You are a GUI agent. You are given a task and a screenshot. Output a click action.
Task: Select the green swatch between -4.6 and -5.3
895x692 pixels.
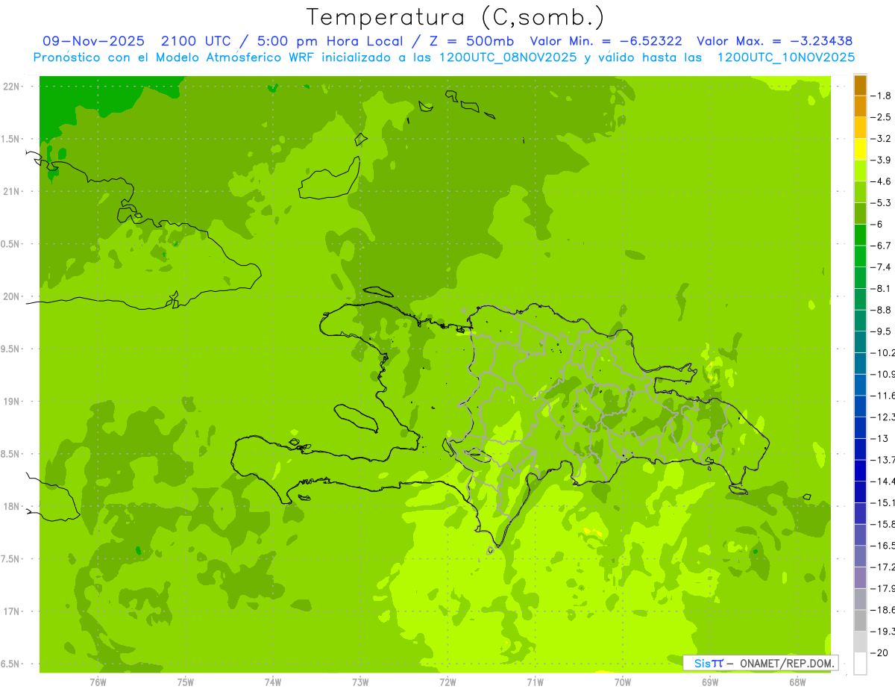[x=860, y=192]
